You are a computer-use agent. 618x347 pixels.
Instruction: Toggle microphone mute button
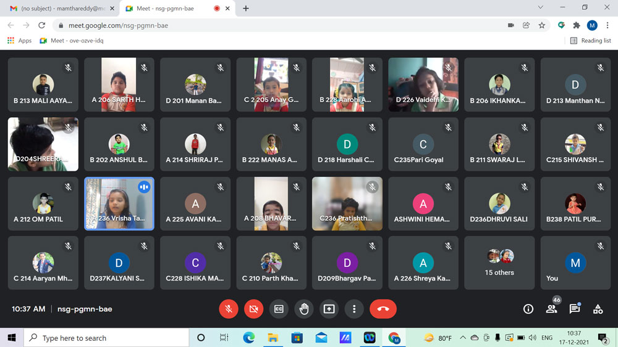click(x=229, y=309)
